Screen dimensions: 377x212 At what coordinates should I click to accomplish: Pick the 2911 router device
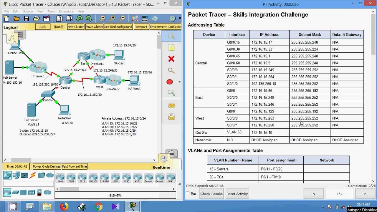82,178
